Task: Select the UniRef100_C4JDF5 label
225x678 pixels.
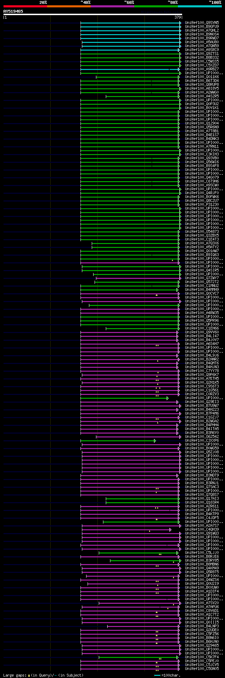Action: pos(202,518)
